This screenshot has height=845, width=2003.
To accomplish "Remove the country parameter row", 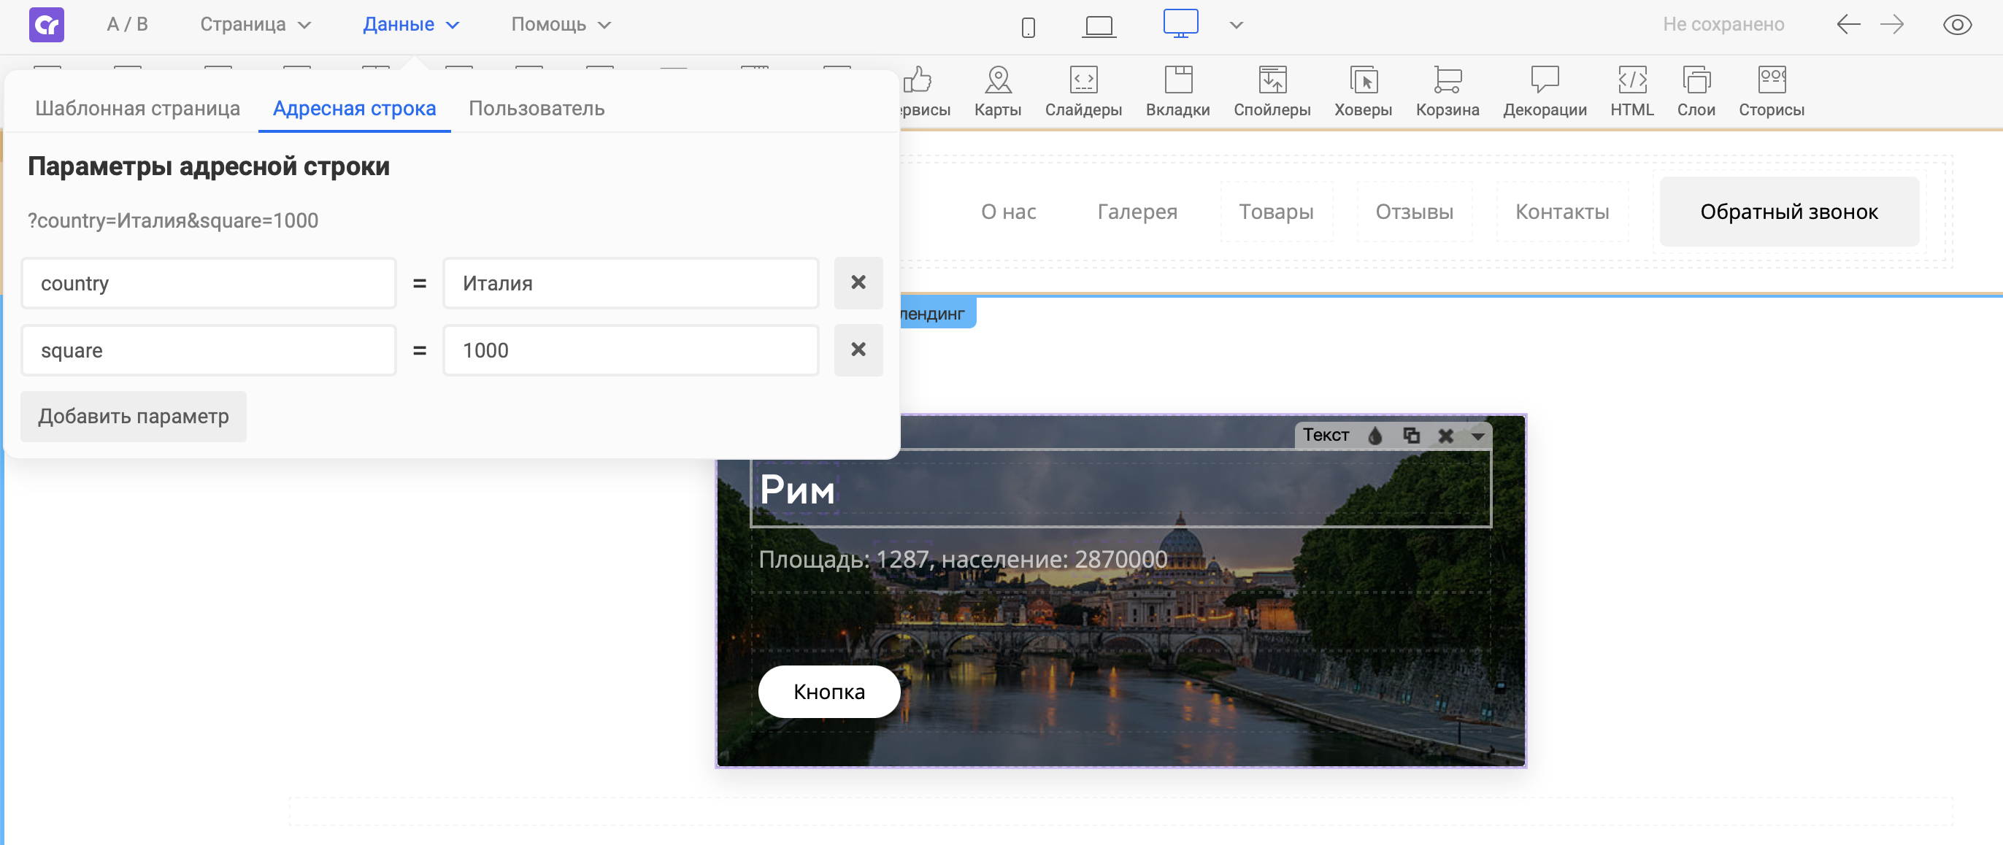I will pyautogui.click(x=858, y=282).
